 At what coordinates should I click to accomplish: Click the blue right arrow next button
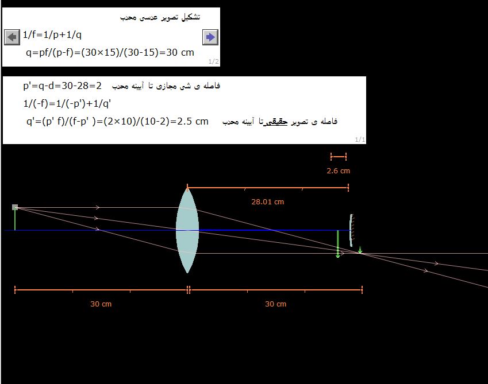tap(210, 37)
